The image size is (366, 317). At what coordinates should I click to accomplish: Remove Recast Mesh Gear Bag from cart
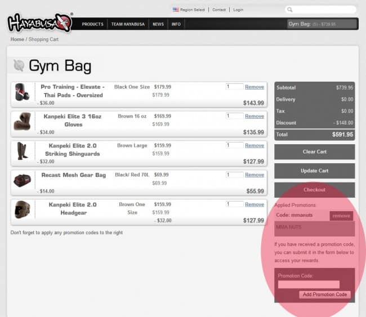pos(255,175)
